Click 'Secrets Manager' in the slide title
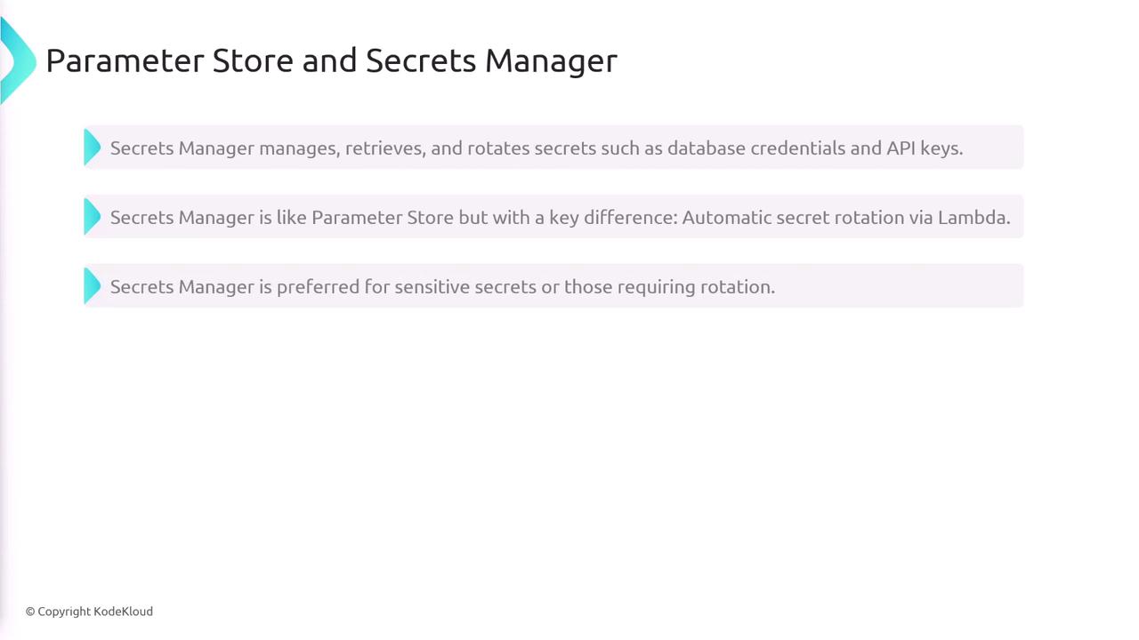 (x=491, y=60)
